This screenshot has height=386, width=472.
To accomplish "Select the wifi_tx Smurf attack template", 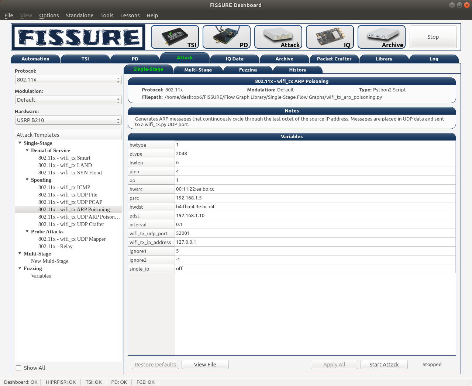I will (64, 158).
